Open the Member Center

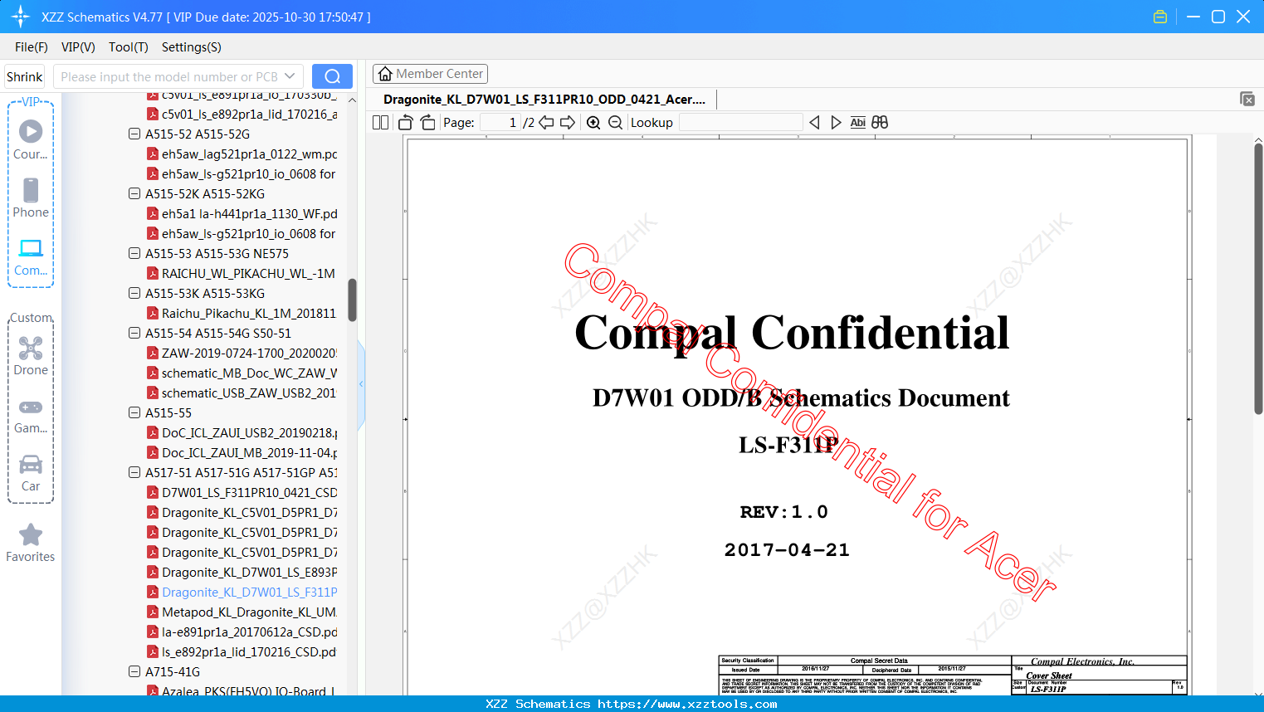(x=430, y=74)
